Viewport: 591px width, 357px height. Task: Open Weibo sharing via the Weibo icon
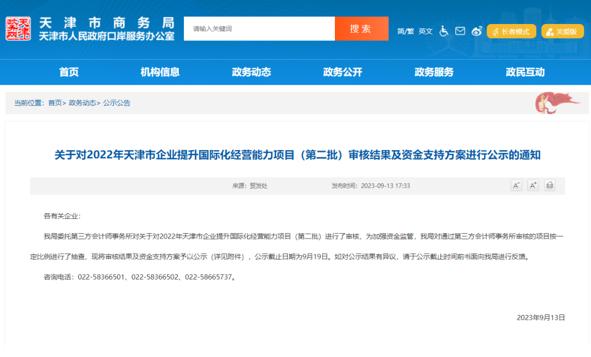[476, 31]
